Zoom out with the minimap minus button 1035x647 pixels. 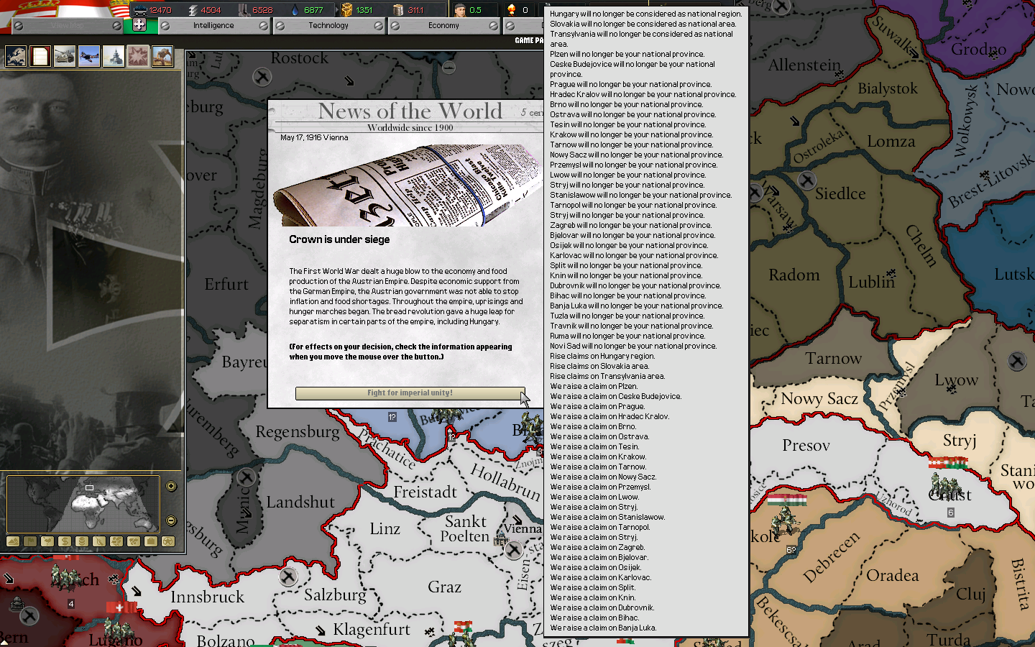(x=171, y=520)
